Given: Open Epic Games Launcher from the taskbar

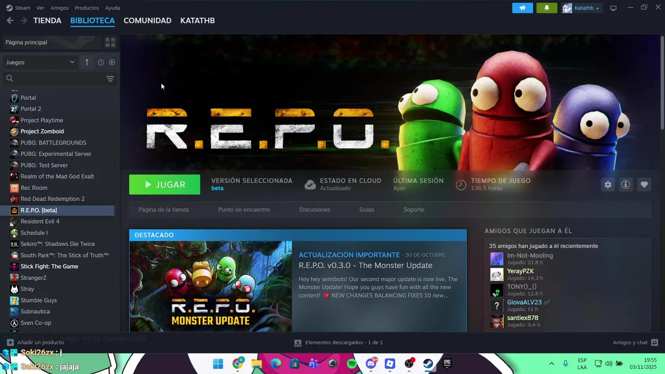Looking at the screenshot, I should (x=447, y=364).
